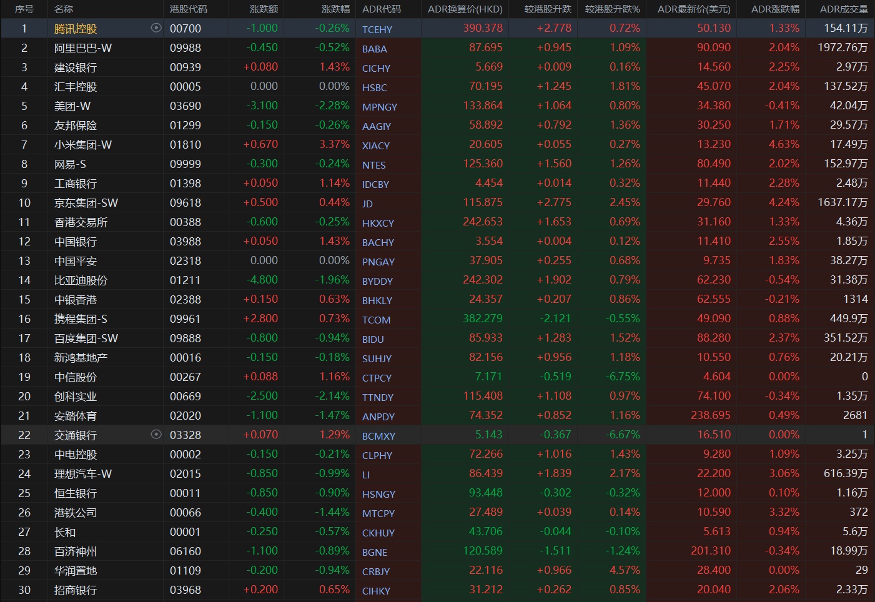Screen dimensions: 875x602
Task: Open the 理想汽车-W stock row
Action: click(x=83, y=474)
